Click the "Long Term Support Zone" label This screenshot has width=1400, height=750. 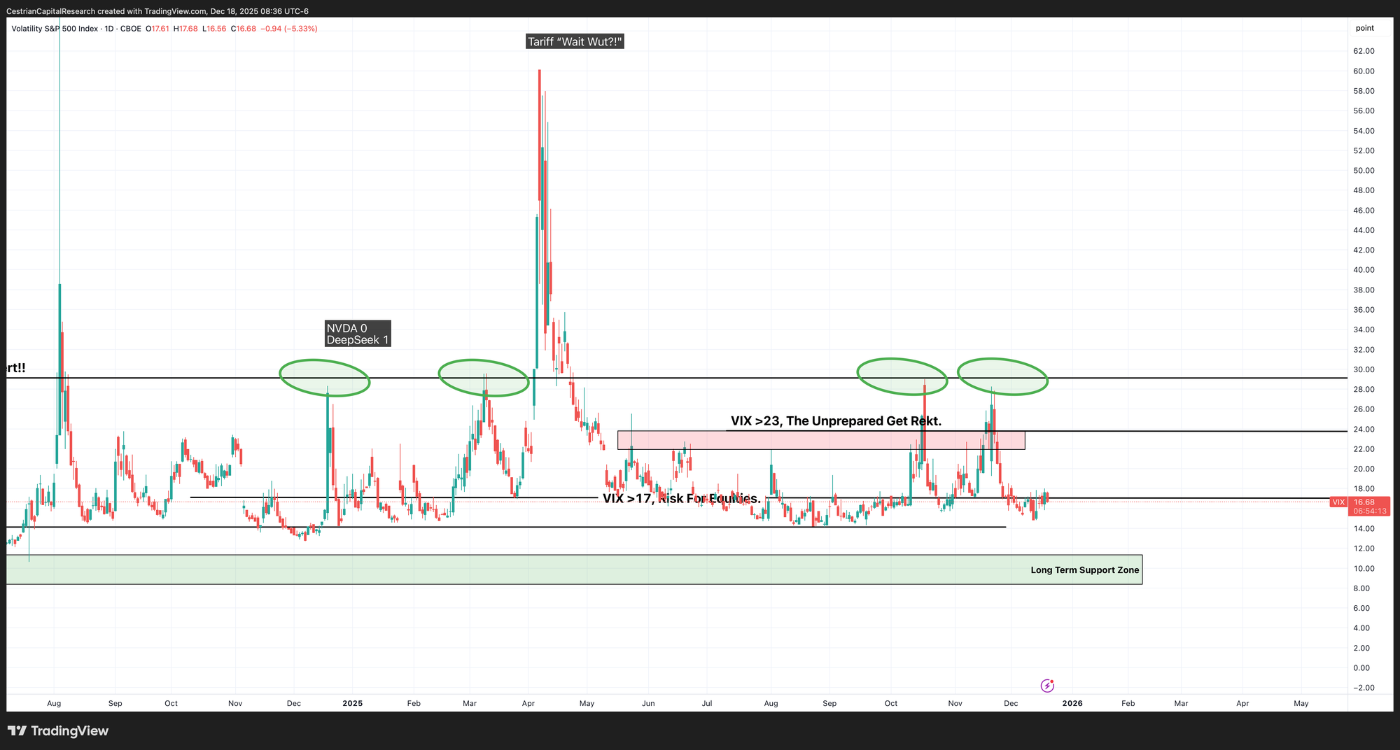pos(1084,570)
